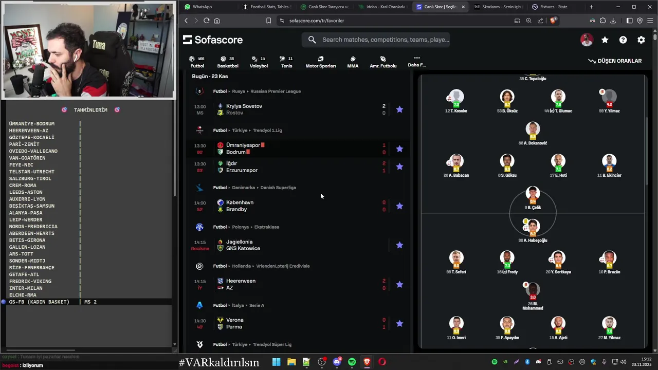
Task: Bookmark the current page
Action: [x=268, y=21]
